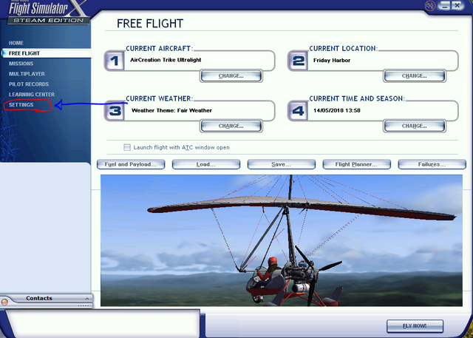Open the Settings menu item

tap(21, 105)
